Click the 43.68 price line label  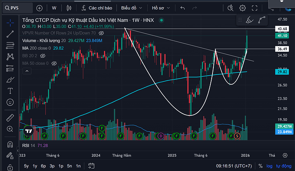(282, 29)
